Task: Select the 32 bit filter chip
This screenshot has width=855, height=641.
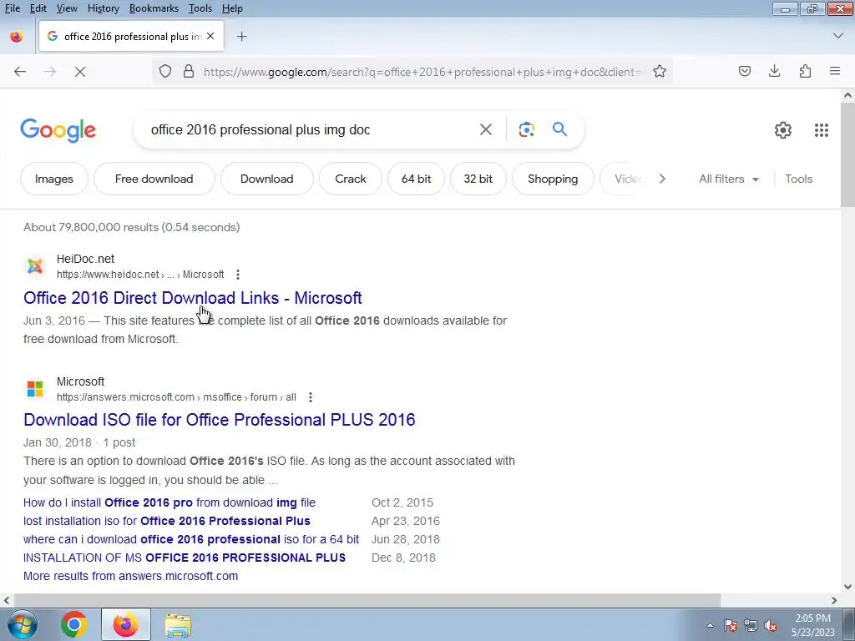Action: click(x=478, y=179)
